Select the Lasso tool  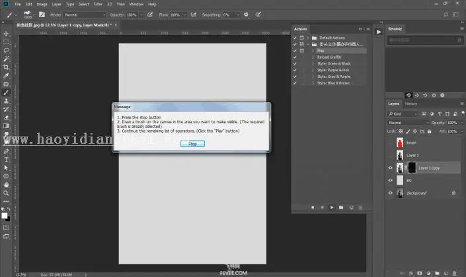[6, 50]
